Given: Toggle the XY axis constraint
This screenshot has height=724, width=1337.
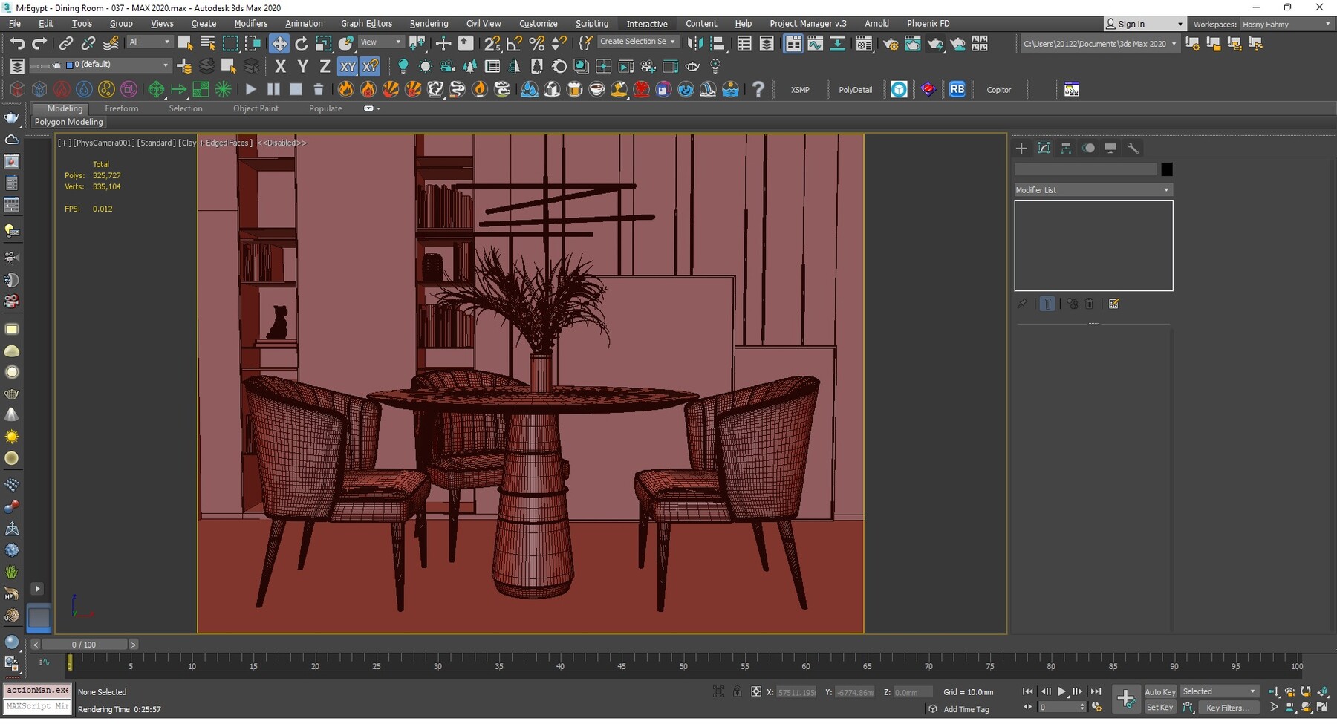Looking at the screenshot, I should (348, 66).
